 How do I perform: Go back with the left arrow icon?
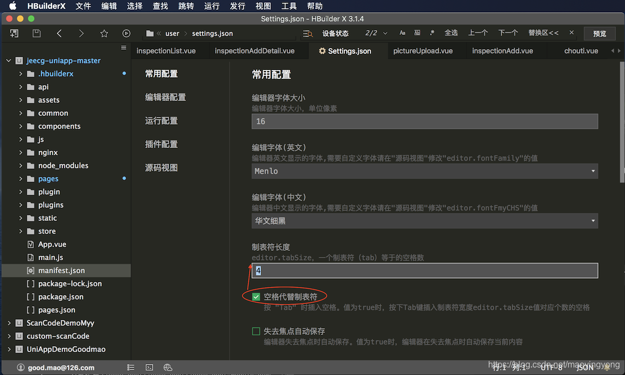[59, 33]
